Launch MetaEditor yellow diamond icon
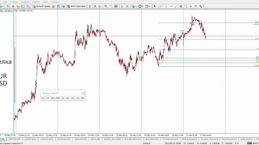259x145 pixels. point(53,6)
